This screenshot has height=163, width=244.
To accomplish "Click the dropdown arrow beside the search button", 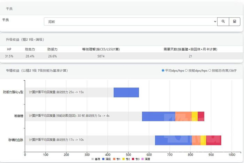I will point(215,22).
